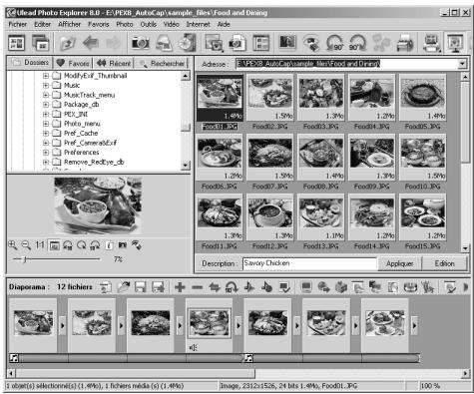Expand the Preferences folder node
The width and height of the screenshot is (474, 394).
point(46,153)
